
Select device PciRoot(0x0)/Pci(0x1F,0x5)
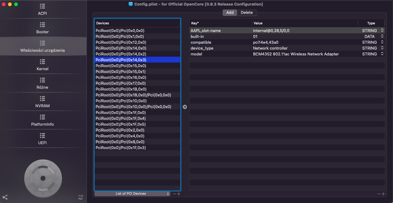tap(137, 124)
